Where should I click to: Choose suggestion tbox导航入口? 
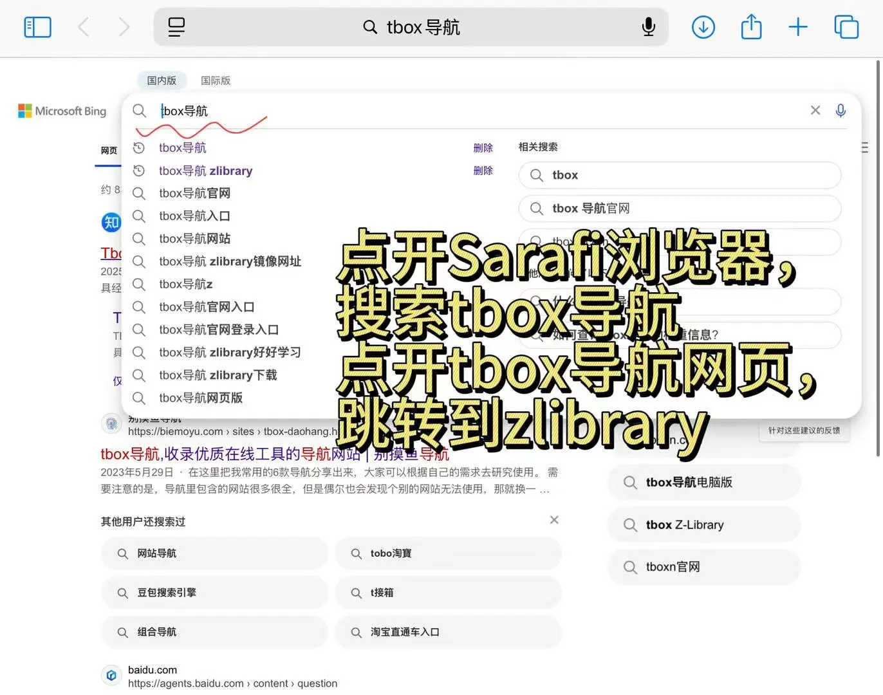pyautogui.click(x=194, y=216)
